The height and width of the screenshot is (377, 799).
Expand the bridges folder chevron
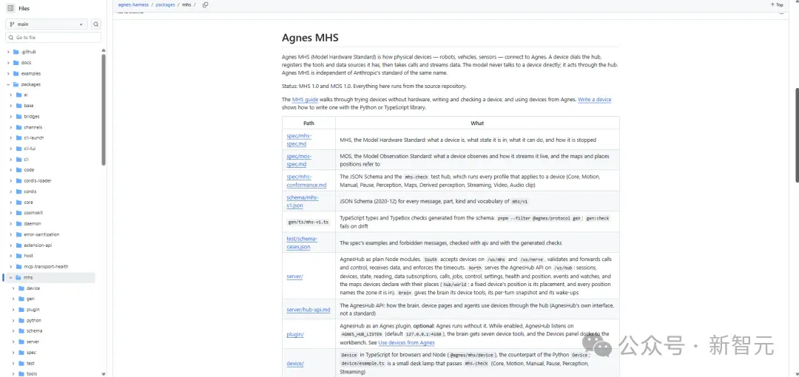click(x=10, y=116)
